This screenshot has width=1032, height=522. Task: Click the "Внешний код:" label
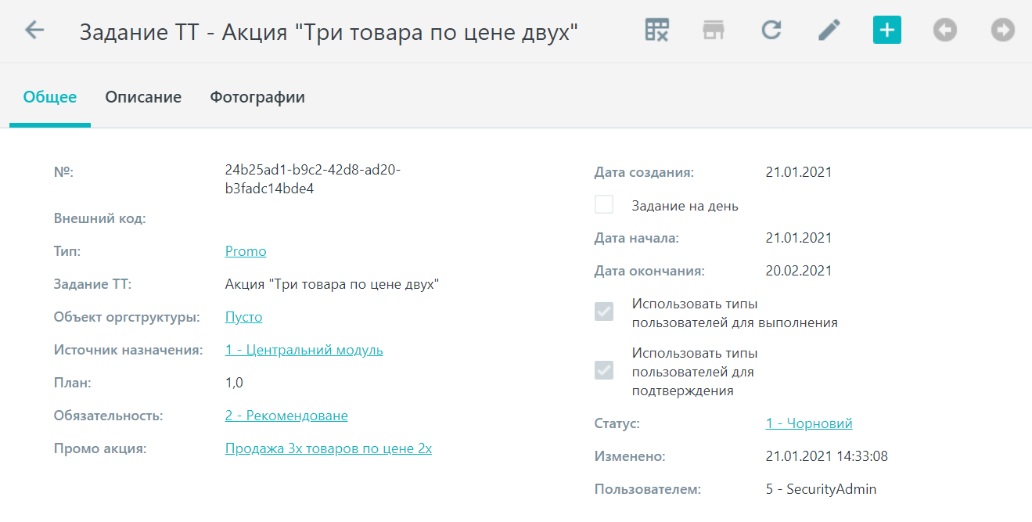click(x=100, y=218)
